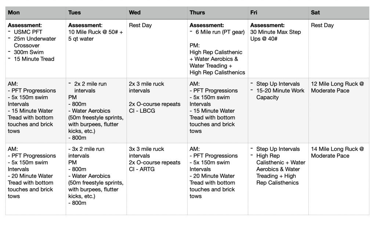Select the Thurs column header
376x225 pixels.
coord(198,12)
